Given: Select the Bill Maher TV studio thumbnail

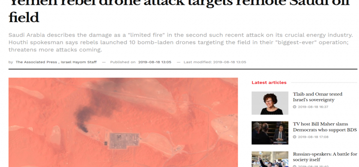Looking at the screenshot, I should coord(270,133).
